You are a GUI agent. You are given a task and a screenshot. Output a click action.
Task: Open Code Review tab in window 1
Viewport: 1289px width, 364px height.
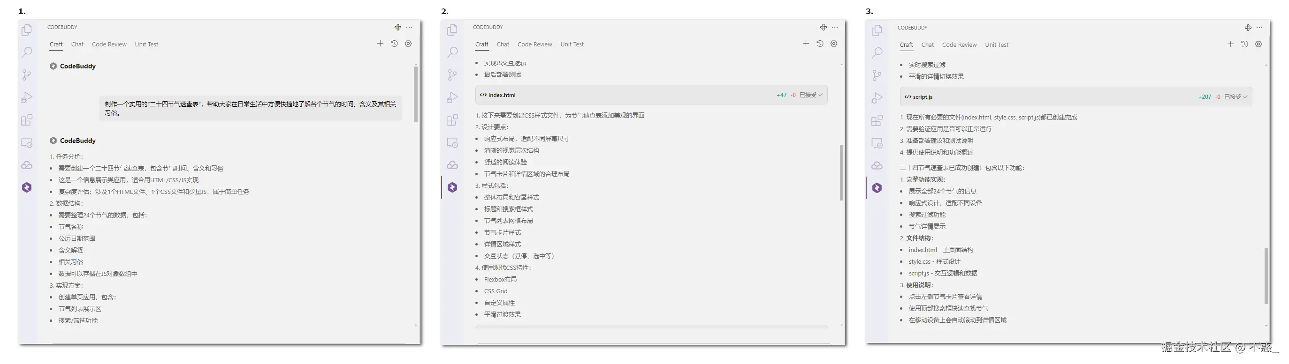109,45
